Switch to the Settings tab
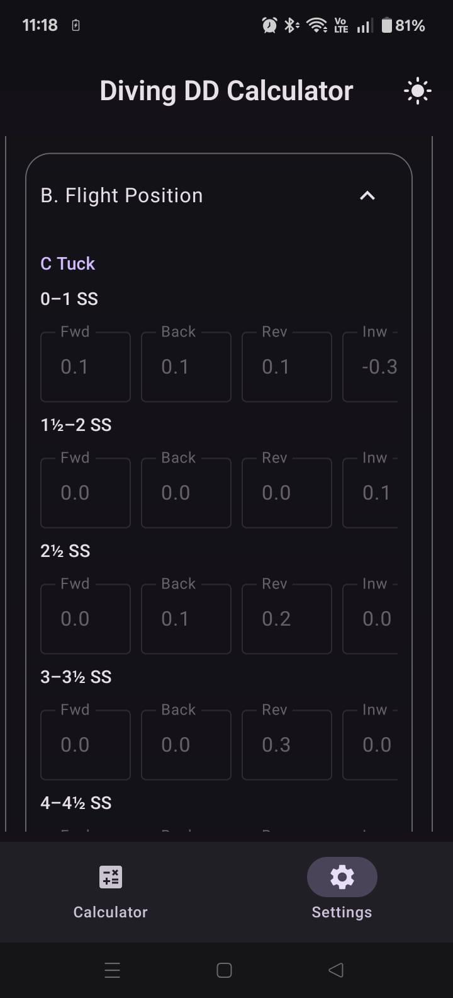This screenshot has width=453, height=998. click(342, 890)
